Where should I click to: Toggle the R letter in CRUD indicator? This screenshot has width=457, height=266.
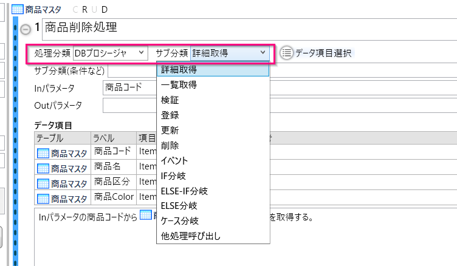coord(84,10)
